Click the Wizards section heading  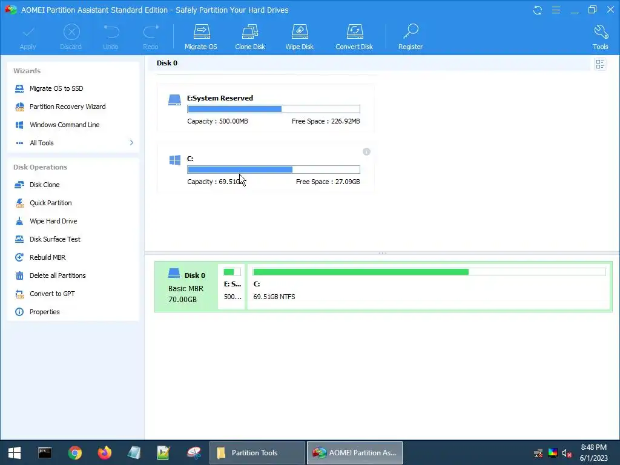pyautogui.click(x=27, y=71)
